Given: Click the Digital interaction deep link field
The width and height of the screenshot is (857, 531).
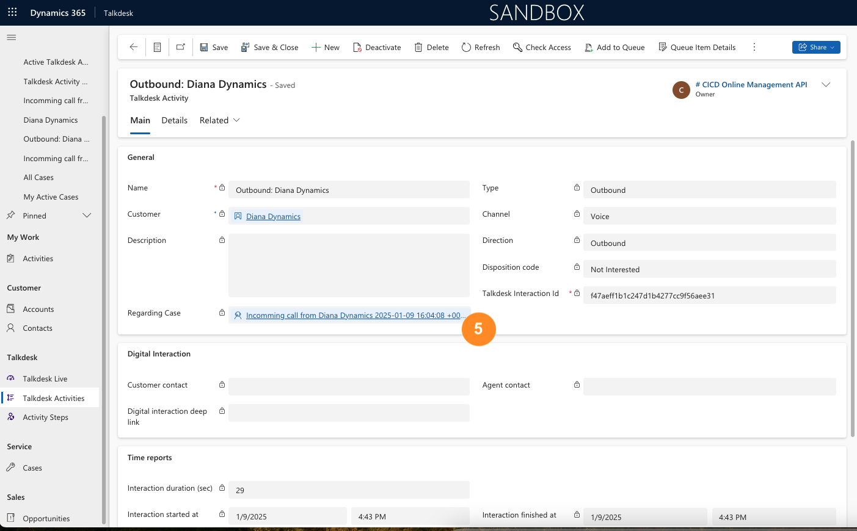Looking at the screenshot, I should [x=349, y=413].
